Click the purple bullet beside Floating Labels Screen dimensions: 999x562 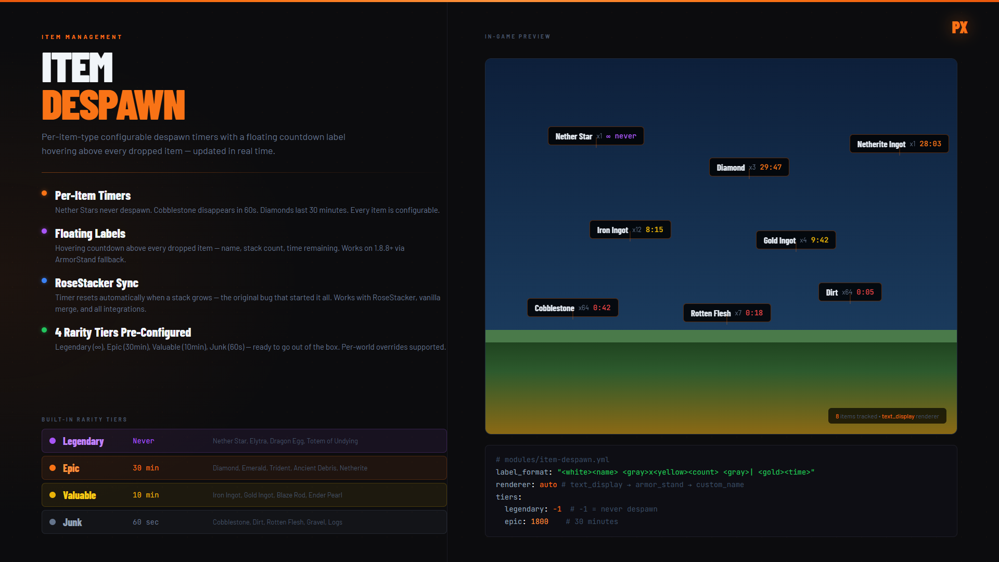click(44, 231)
